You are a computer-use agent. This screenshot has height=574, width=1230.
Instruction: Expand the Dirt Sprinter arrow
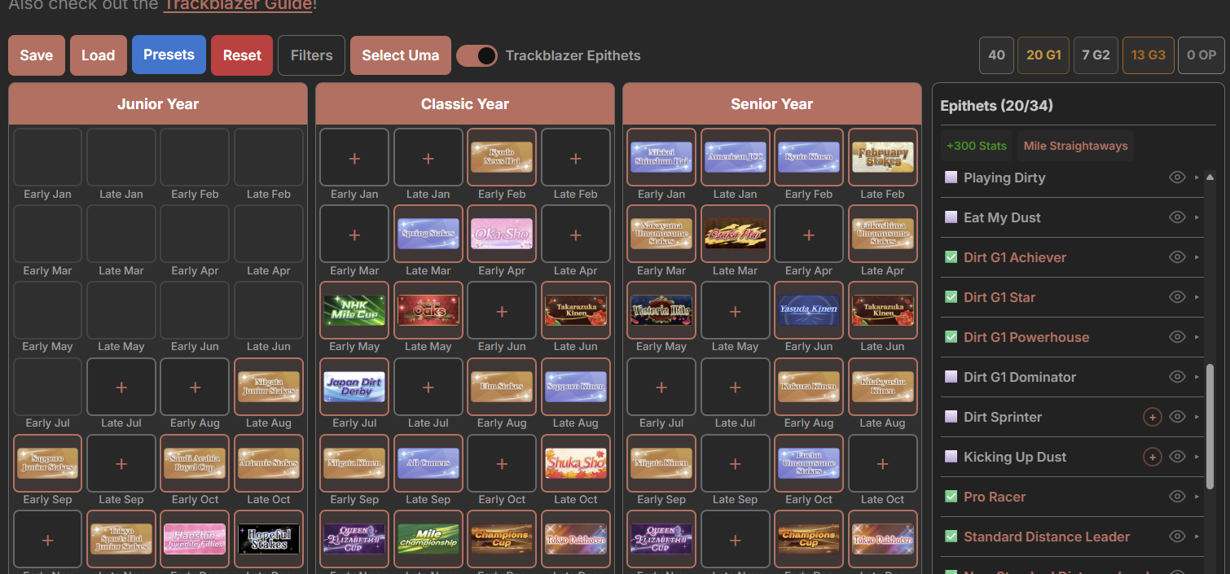tap(1197, 417)
